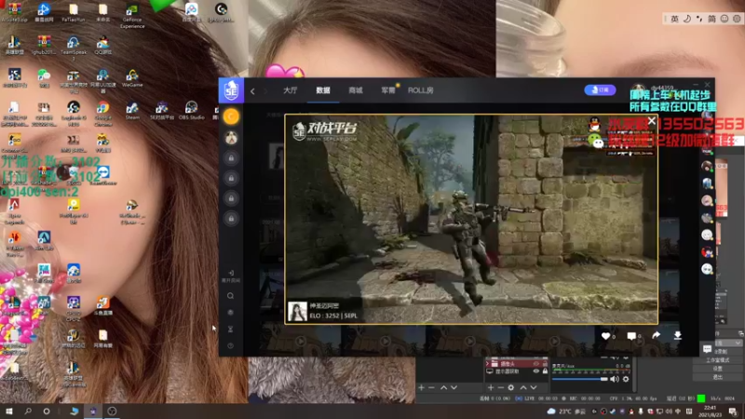
Task: Click the blue subscribe button in 5E header
Action: click(600, 89)
